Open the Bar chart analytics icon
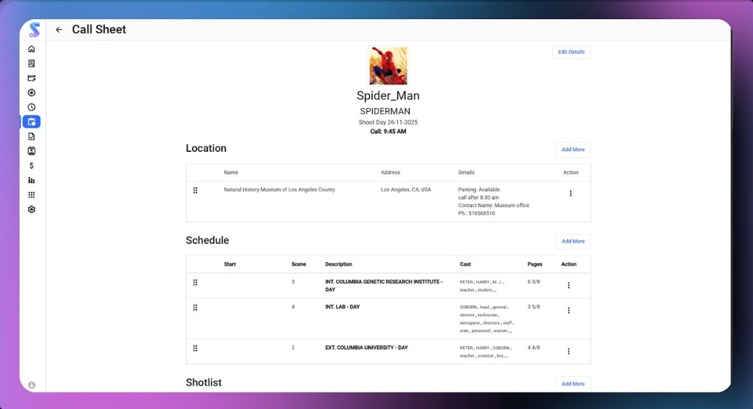 (x=31, y=180)
